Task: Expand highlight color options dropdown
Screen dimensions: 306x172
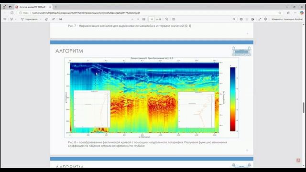Action: pyautogui.click(x=16, y=19)
